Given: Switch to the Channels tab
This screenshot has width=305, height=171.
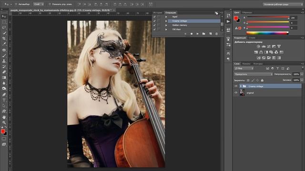Looking at the screenshot, I should click(x=246, y=64).
